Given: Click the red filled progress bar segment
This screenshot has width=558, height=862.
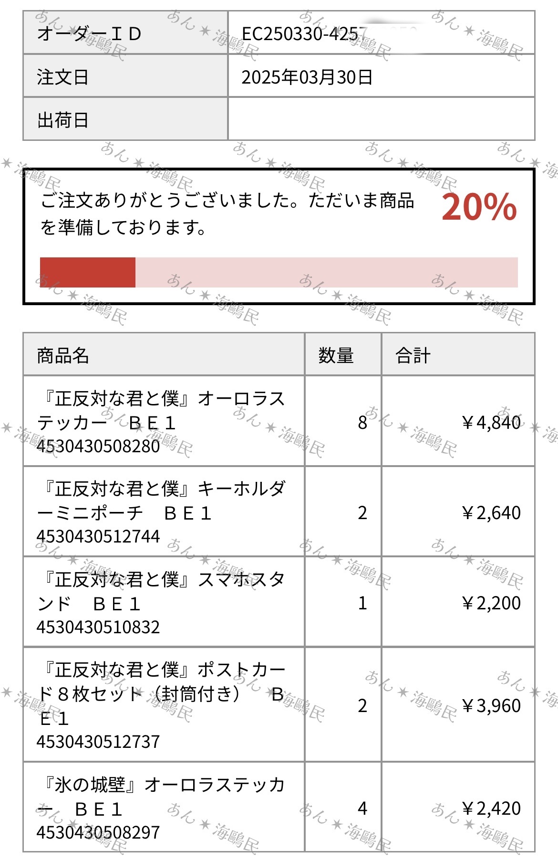Looking at the screenshot, I should pyautogui.click(x=88, y=272).
